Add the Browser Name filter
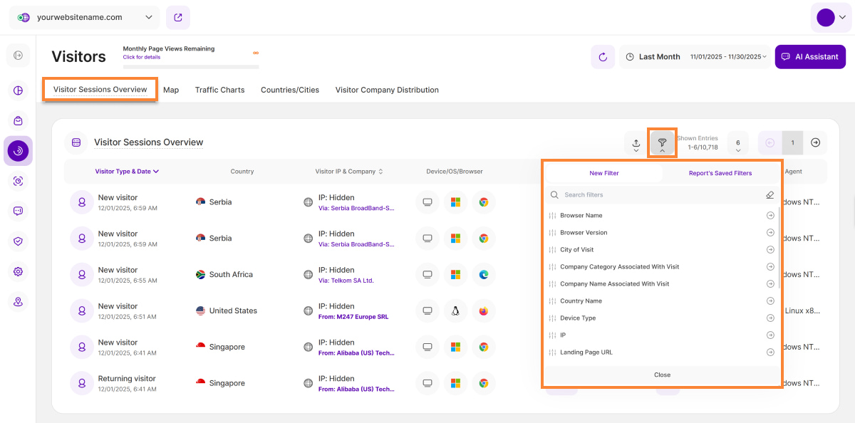The width and height of the screenshot is (855, 423). click(770, 215)
